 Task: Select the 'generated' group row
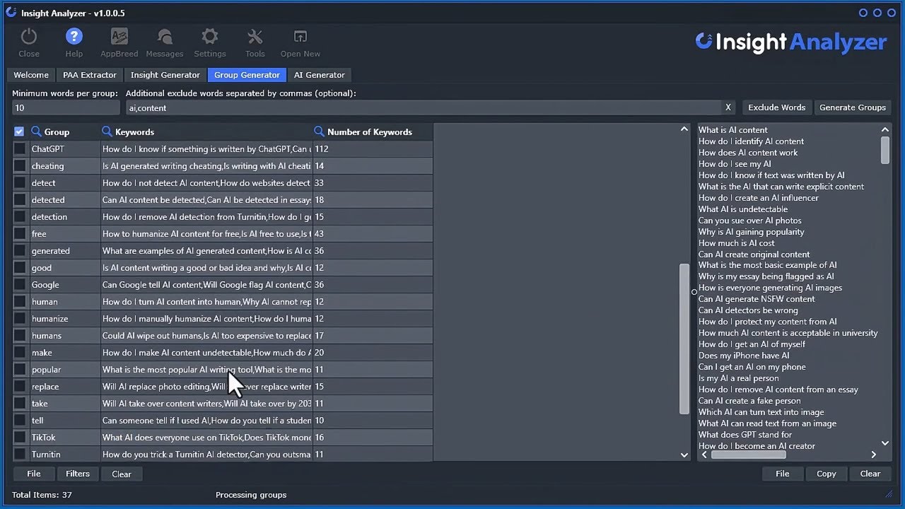223,251
